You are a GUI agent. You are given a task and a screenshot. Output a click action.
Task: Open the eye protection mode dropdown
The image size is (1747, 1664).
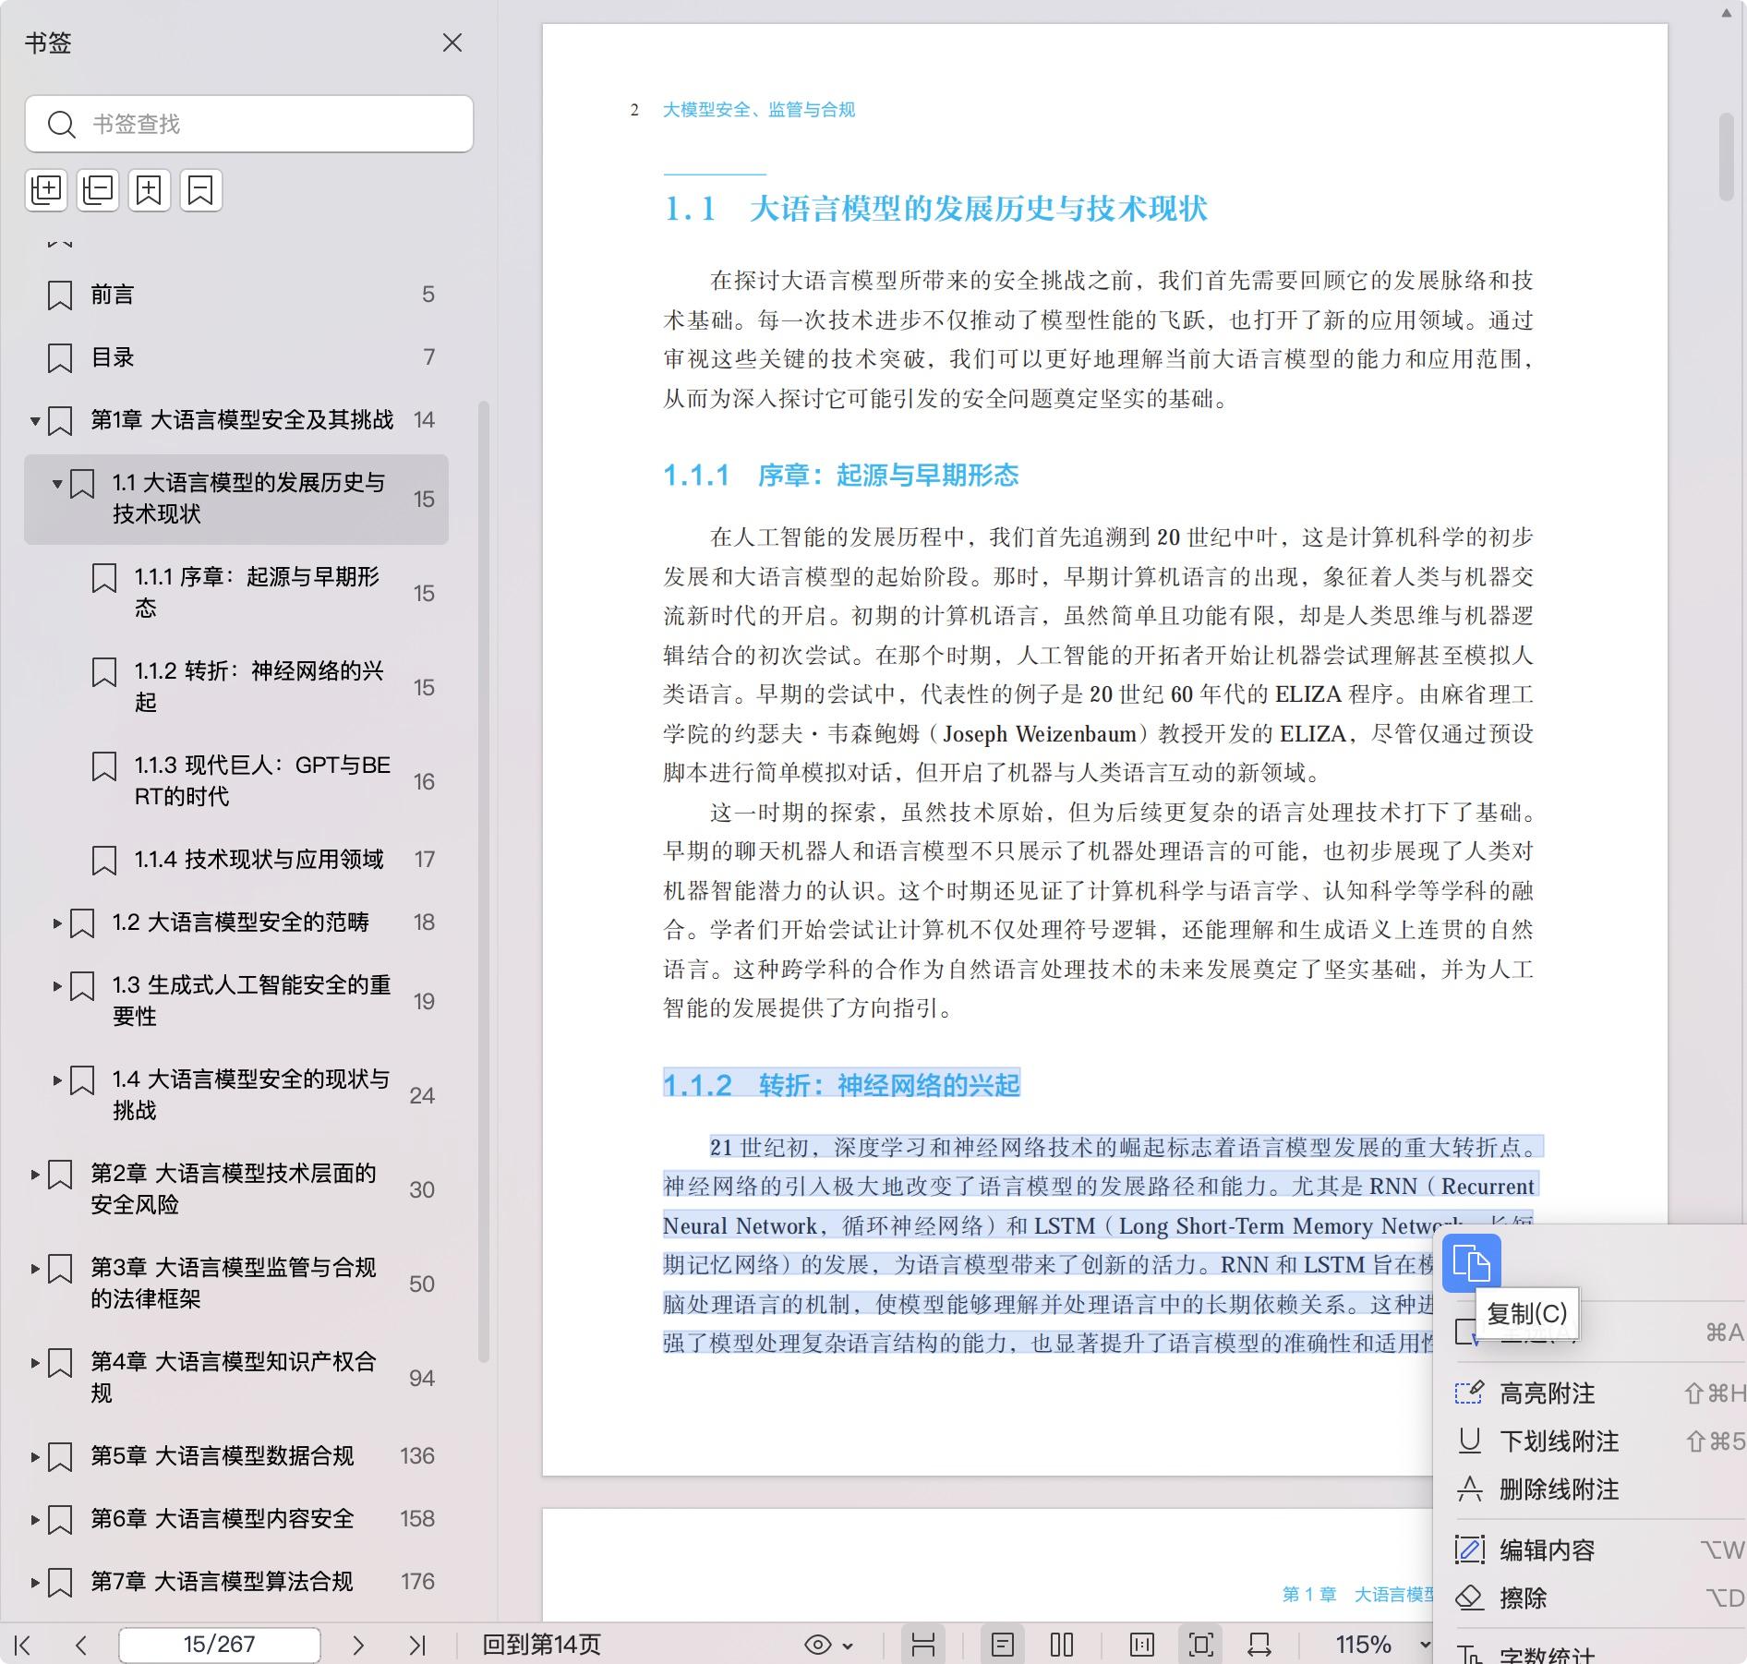click(x=828, y=1645)
